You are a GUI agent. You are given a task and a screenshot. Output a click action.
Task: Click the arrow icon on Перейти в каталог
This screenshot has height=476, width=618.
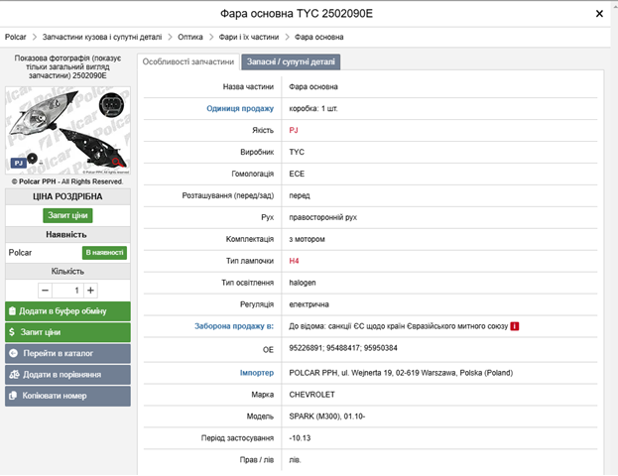[14, 353]
